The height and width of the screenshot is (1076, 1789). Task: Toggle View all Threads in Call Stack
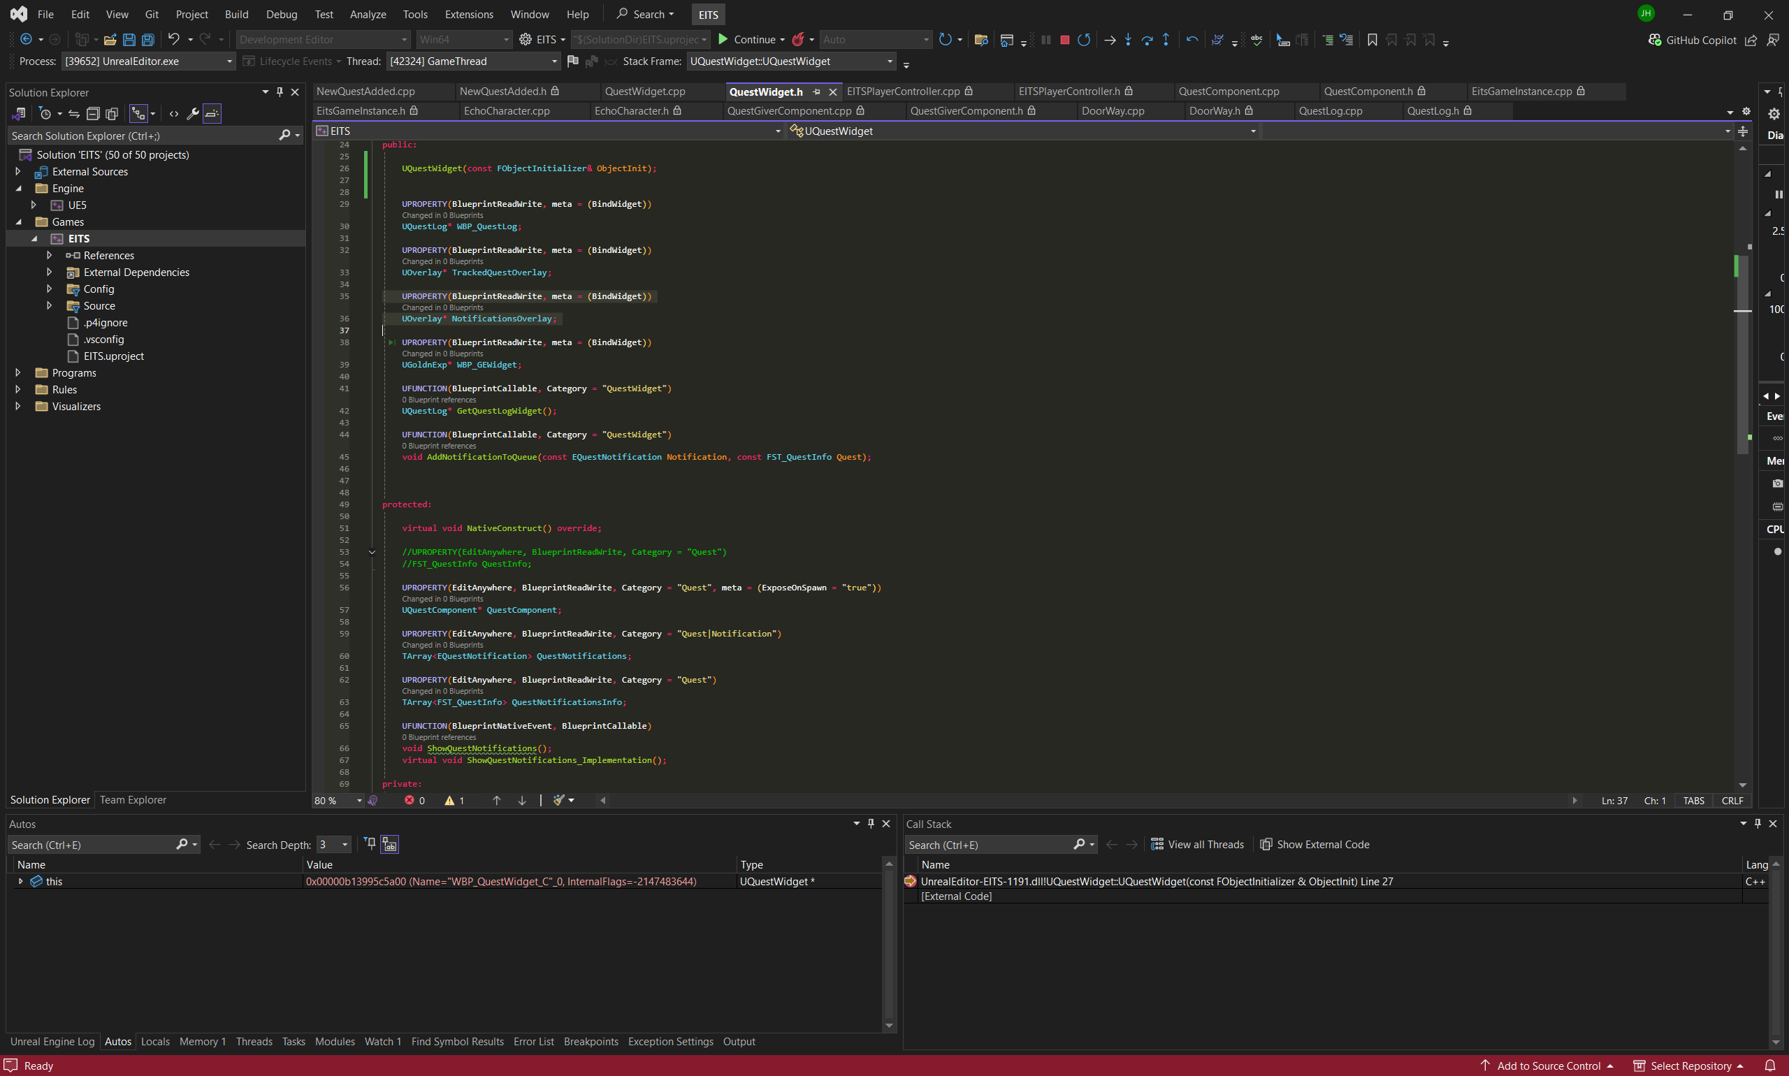(x=1197, y=844)
